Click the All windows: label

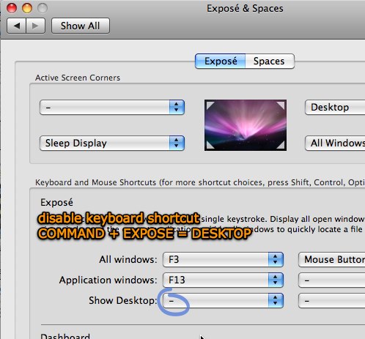[x=128, y=259]
